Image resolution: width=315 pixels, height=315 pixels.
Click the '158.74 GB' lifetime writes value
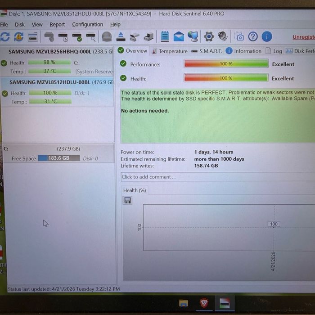[206, 166]
